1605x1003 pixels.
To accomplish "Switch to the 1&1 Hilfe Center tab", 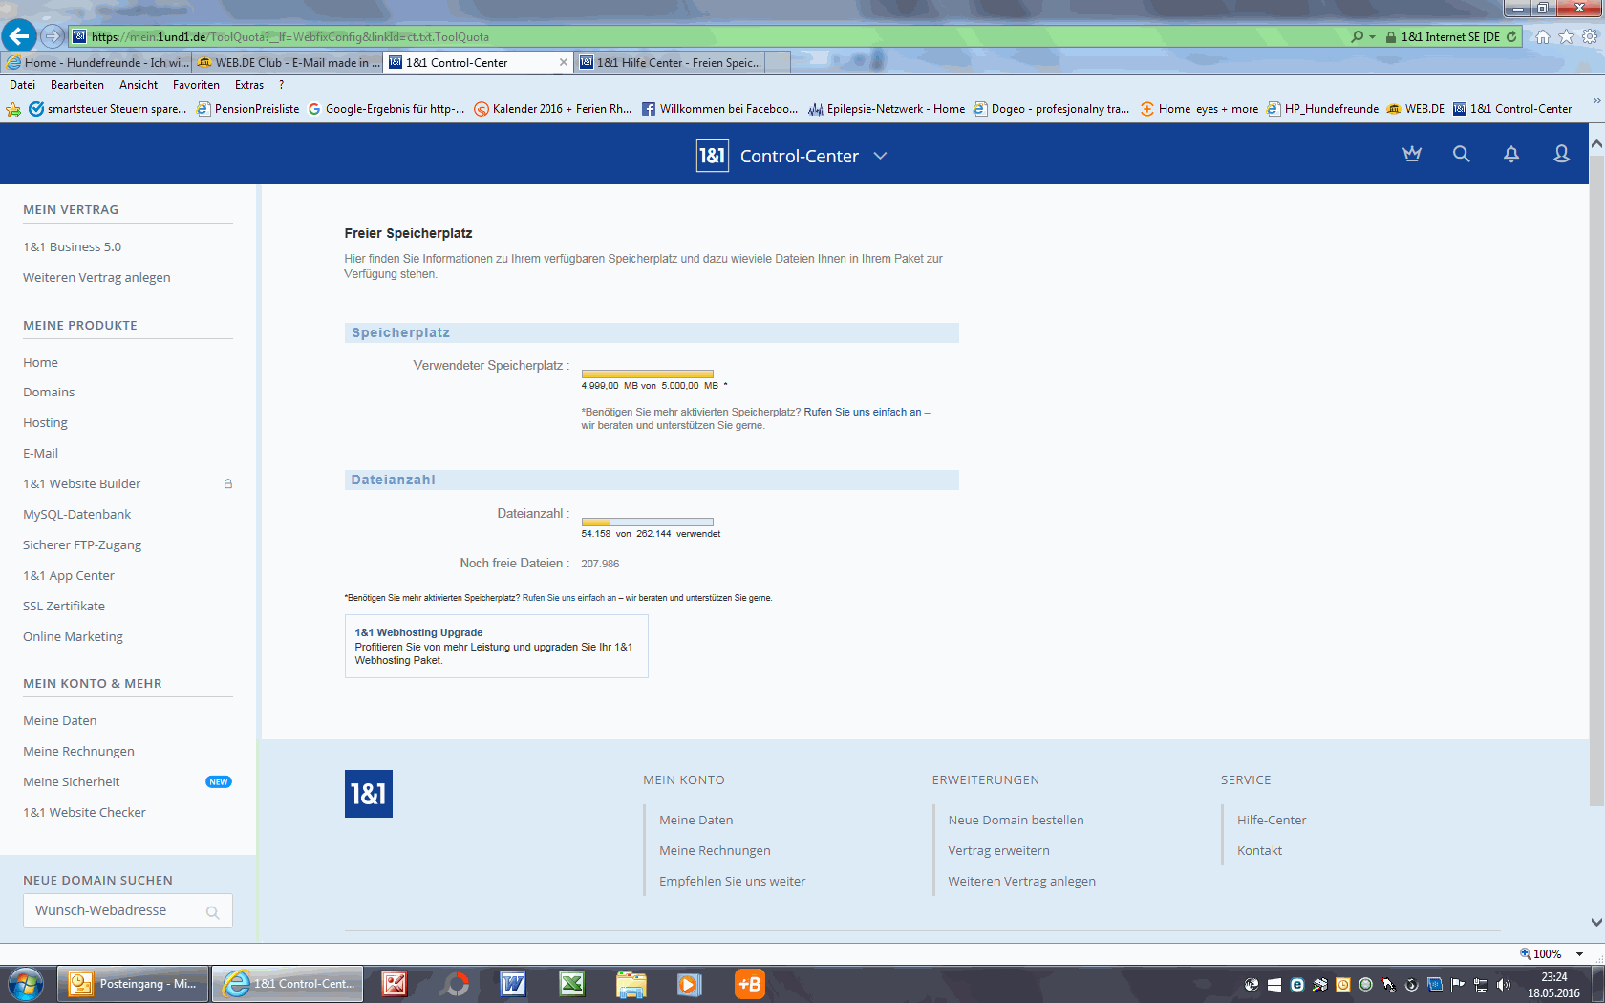I will tap(678, 62).
